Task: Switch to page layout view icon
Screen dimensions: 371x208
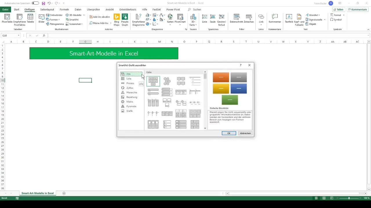Action: pos(324,198)
